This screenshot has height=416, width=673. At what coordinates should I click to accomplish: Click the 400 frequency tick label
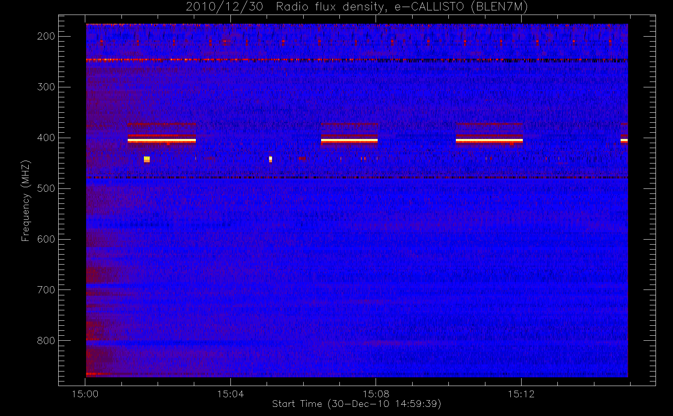pyautogui.click(x=46, y=138)
